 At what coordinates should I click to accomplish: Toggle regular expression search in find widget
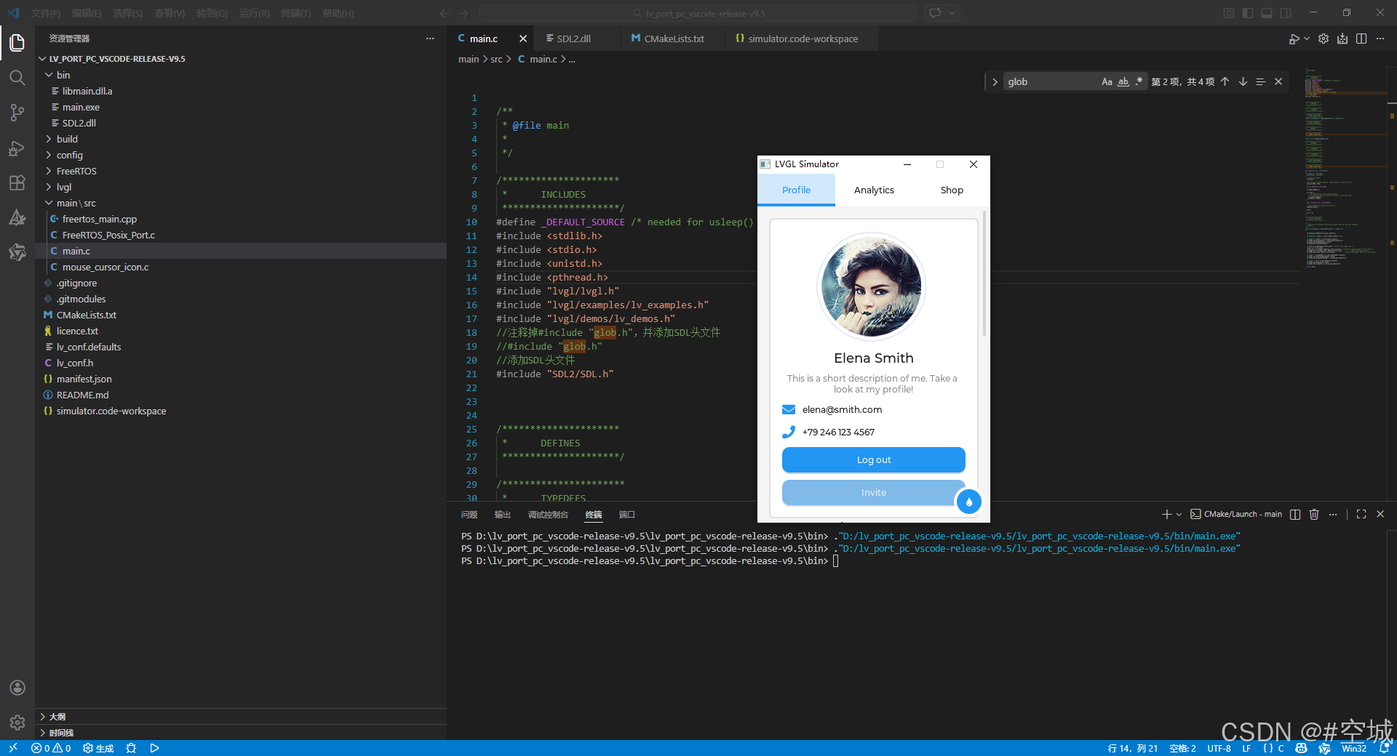[1139, 81]
